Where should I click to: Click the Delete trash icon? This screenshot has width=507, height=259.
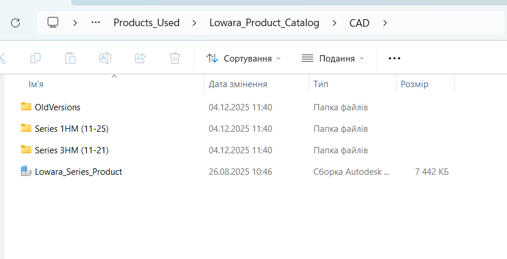point(175,58)
